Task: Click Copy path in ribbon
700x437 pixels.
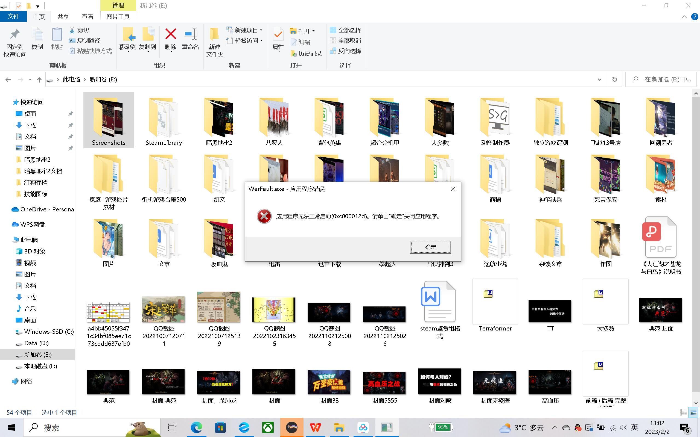Action: pyautogui.click(x=85, y=40)
